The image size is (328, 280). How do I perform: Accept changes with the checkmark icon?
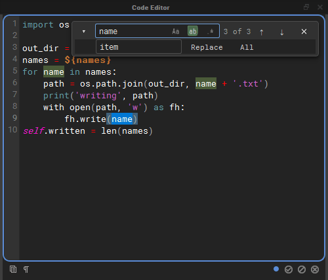pos(289,270)
